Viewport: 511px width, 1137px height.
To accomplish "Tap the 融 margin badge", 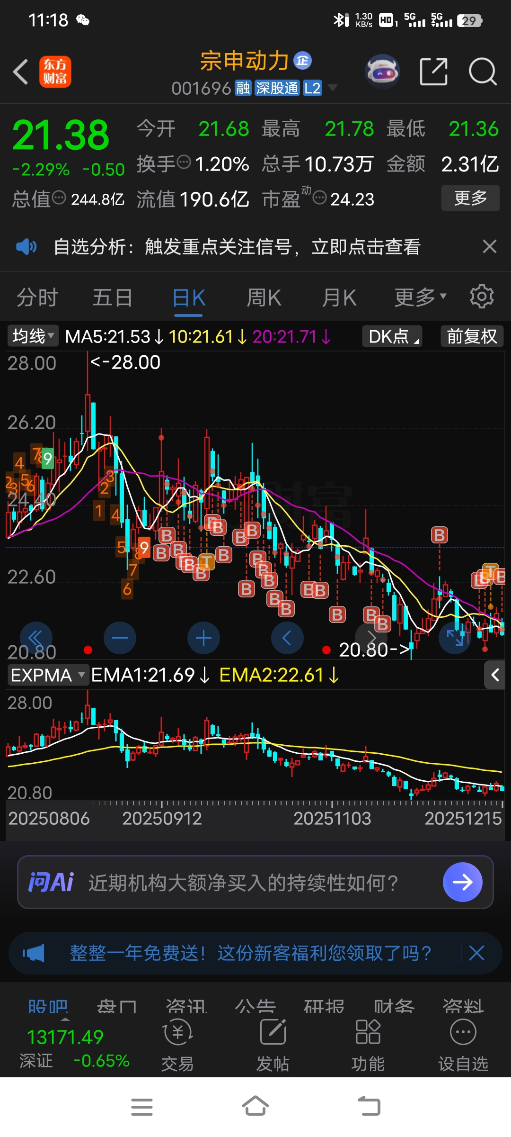I will point(243,88).
